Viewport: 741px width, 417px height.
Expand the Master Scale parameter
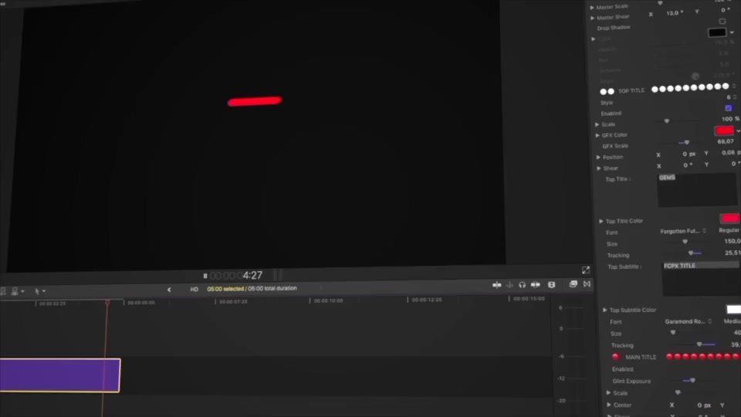(592, 8)
